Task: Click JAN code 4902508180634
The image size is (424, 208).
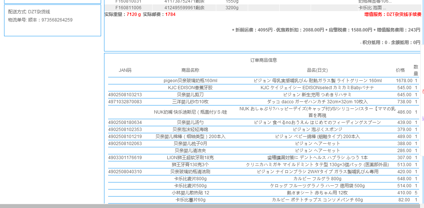Action: 125,123
